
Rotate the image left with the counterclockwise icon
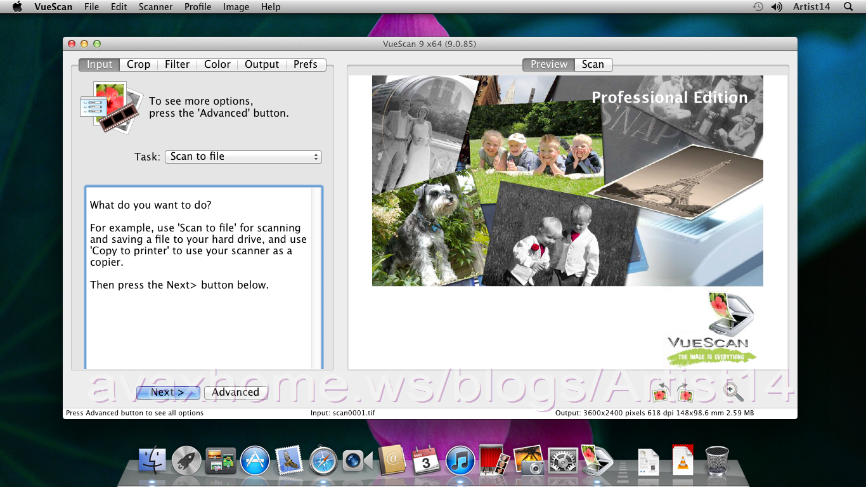(x=659, y=393)
